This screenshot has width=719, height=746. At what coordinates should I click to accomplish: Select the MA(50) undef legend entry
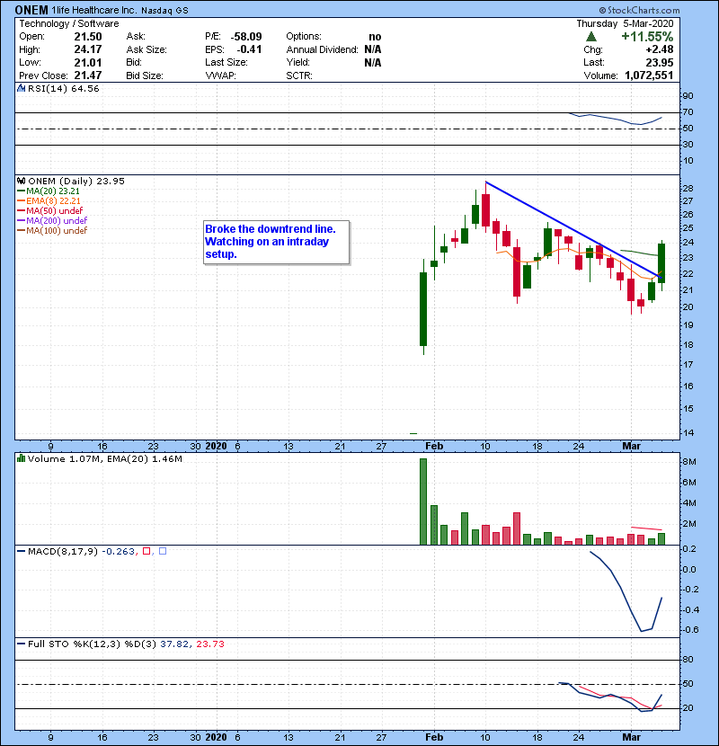50,210
